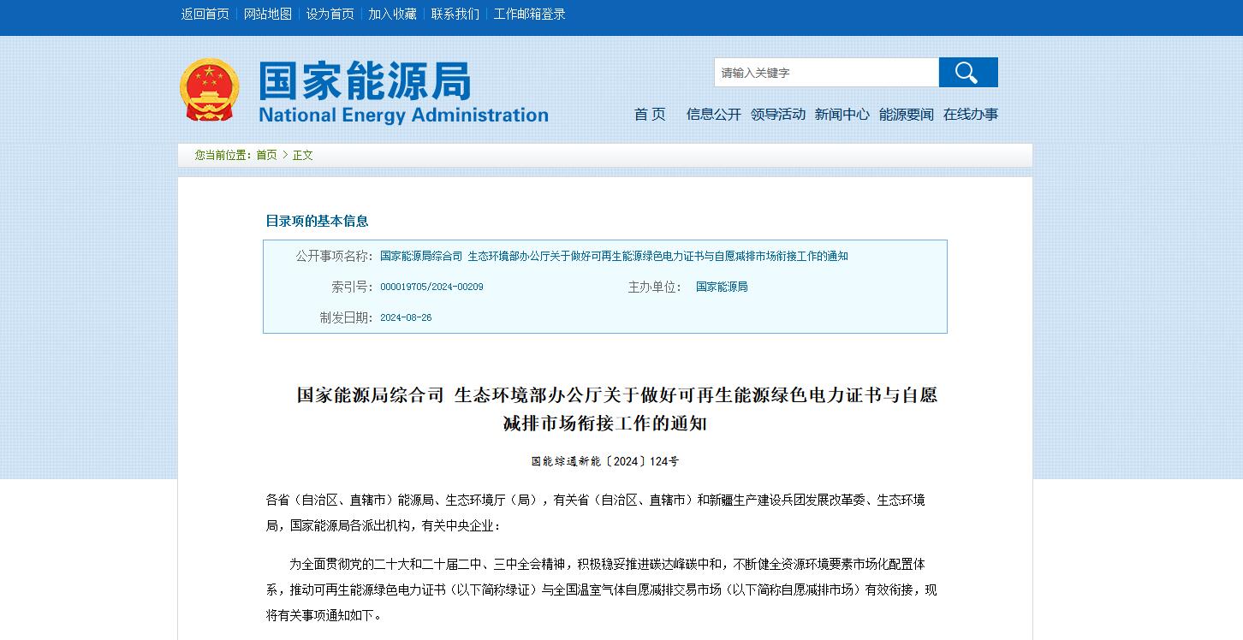Select 能源要闻 navigation item
The width and height of the screenshot is (1243, 640).
click(906, 115)
